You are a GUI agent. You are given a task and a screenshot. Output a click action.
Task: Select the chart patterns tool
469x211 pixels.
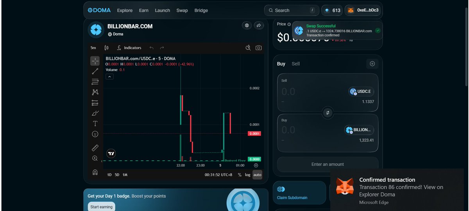[x=95, y=92]
